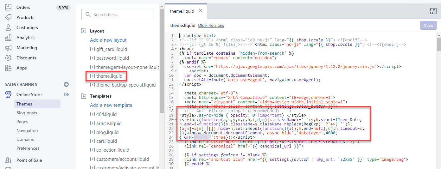Expand the code editor to fullscreen

click(433, 11)
